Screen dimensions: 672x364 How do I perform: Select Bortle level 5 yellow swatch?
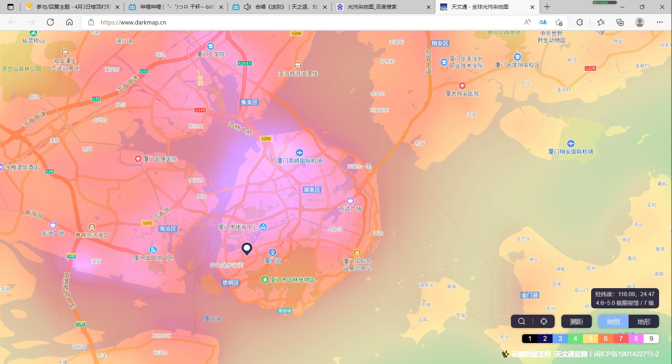point(590,338)
